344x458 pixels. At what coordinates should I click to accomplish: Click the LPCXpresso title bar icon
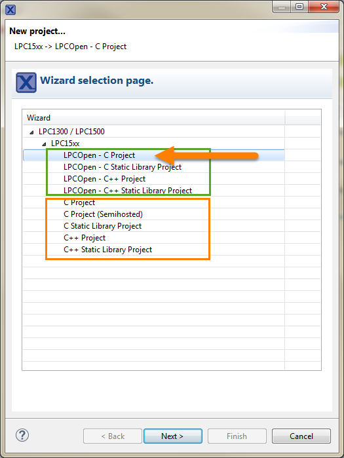10,10
